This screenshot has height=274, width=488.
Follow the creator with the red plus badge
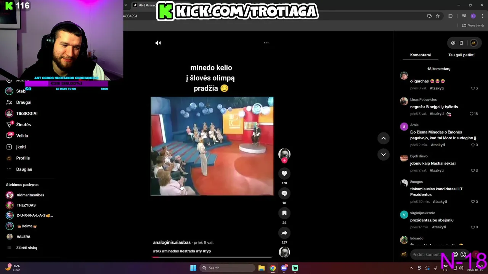click(x=284, y=161)
